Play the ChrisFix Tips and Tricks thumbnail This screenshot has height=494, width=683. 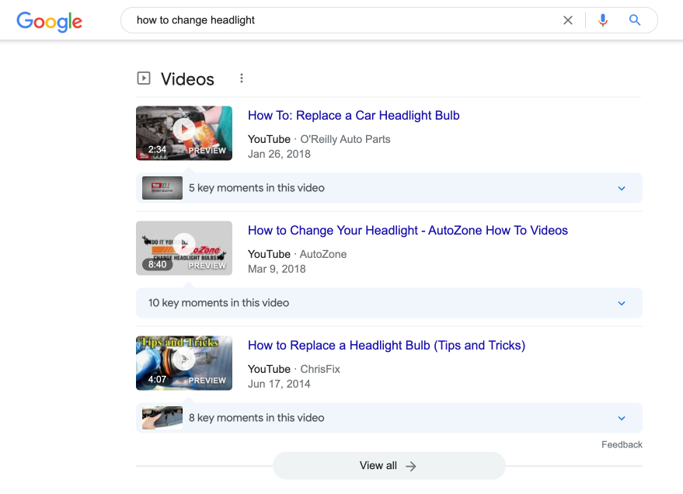(x=184, y=363)
